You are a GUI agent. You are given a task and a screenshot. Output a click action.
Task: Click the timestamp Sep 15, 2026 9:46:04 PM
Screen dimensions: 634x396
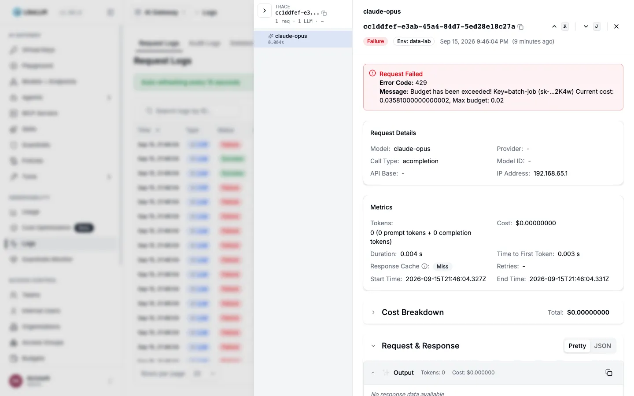coord(474,41)
